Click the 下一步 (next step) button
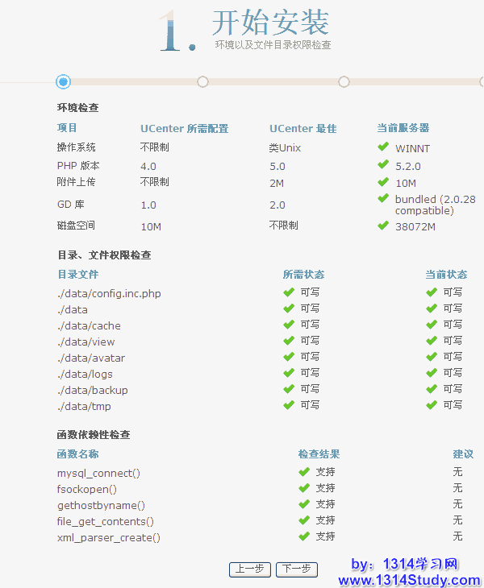The width and height of the screenshot is (484, 588). point(296,569)
